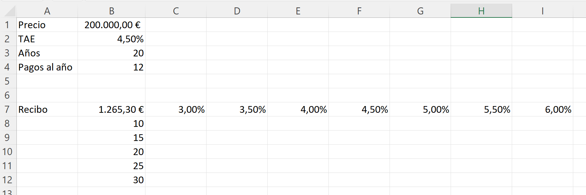The width and height of the screenshot is (586, 195).
Task: Click the TAE label cell
Action: (47, 39)
